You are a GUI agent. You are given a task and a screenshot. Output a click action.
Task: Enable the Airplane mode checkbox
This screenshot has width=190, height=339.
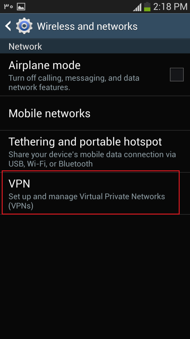(177, 74)
